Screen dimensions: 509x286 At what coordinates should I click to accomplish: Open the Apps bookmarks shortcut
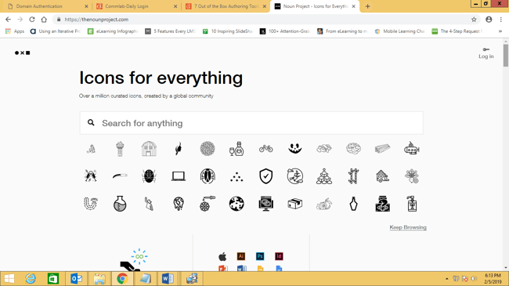click(x=15, y=31)
